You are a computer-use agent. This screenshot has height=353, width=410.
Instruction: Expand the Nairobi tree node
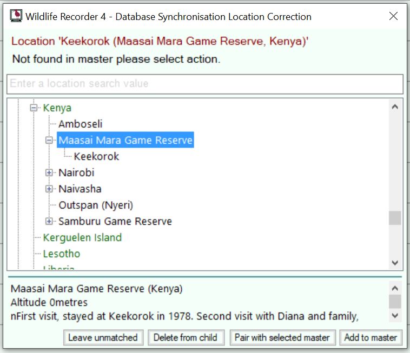[49, 172]
